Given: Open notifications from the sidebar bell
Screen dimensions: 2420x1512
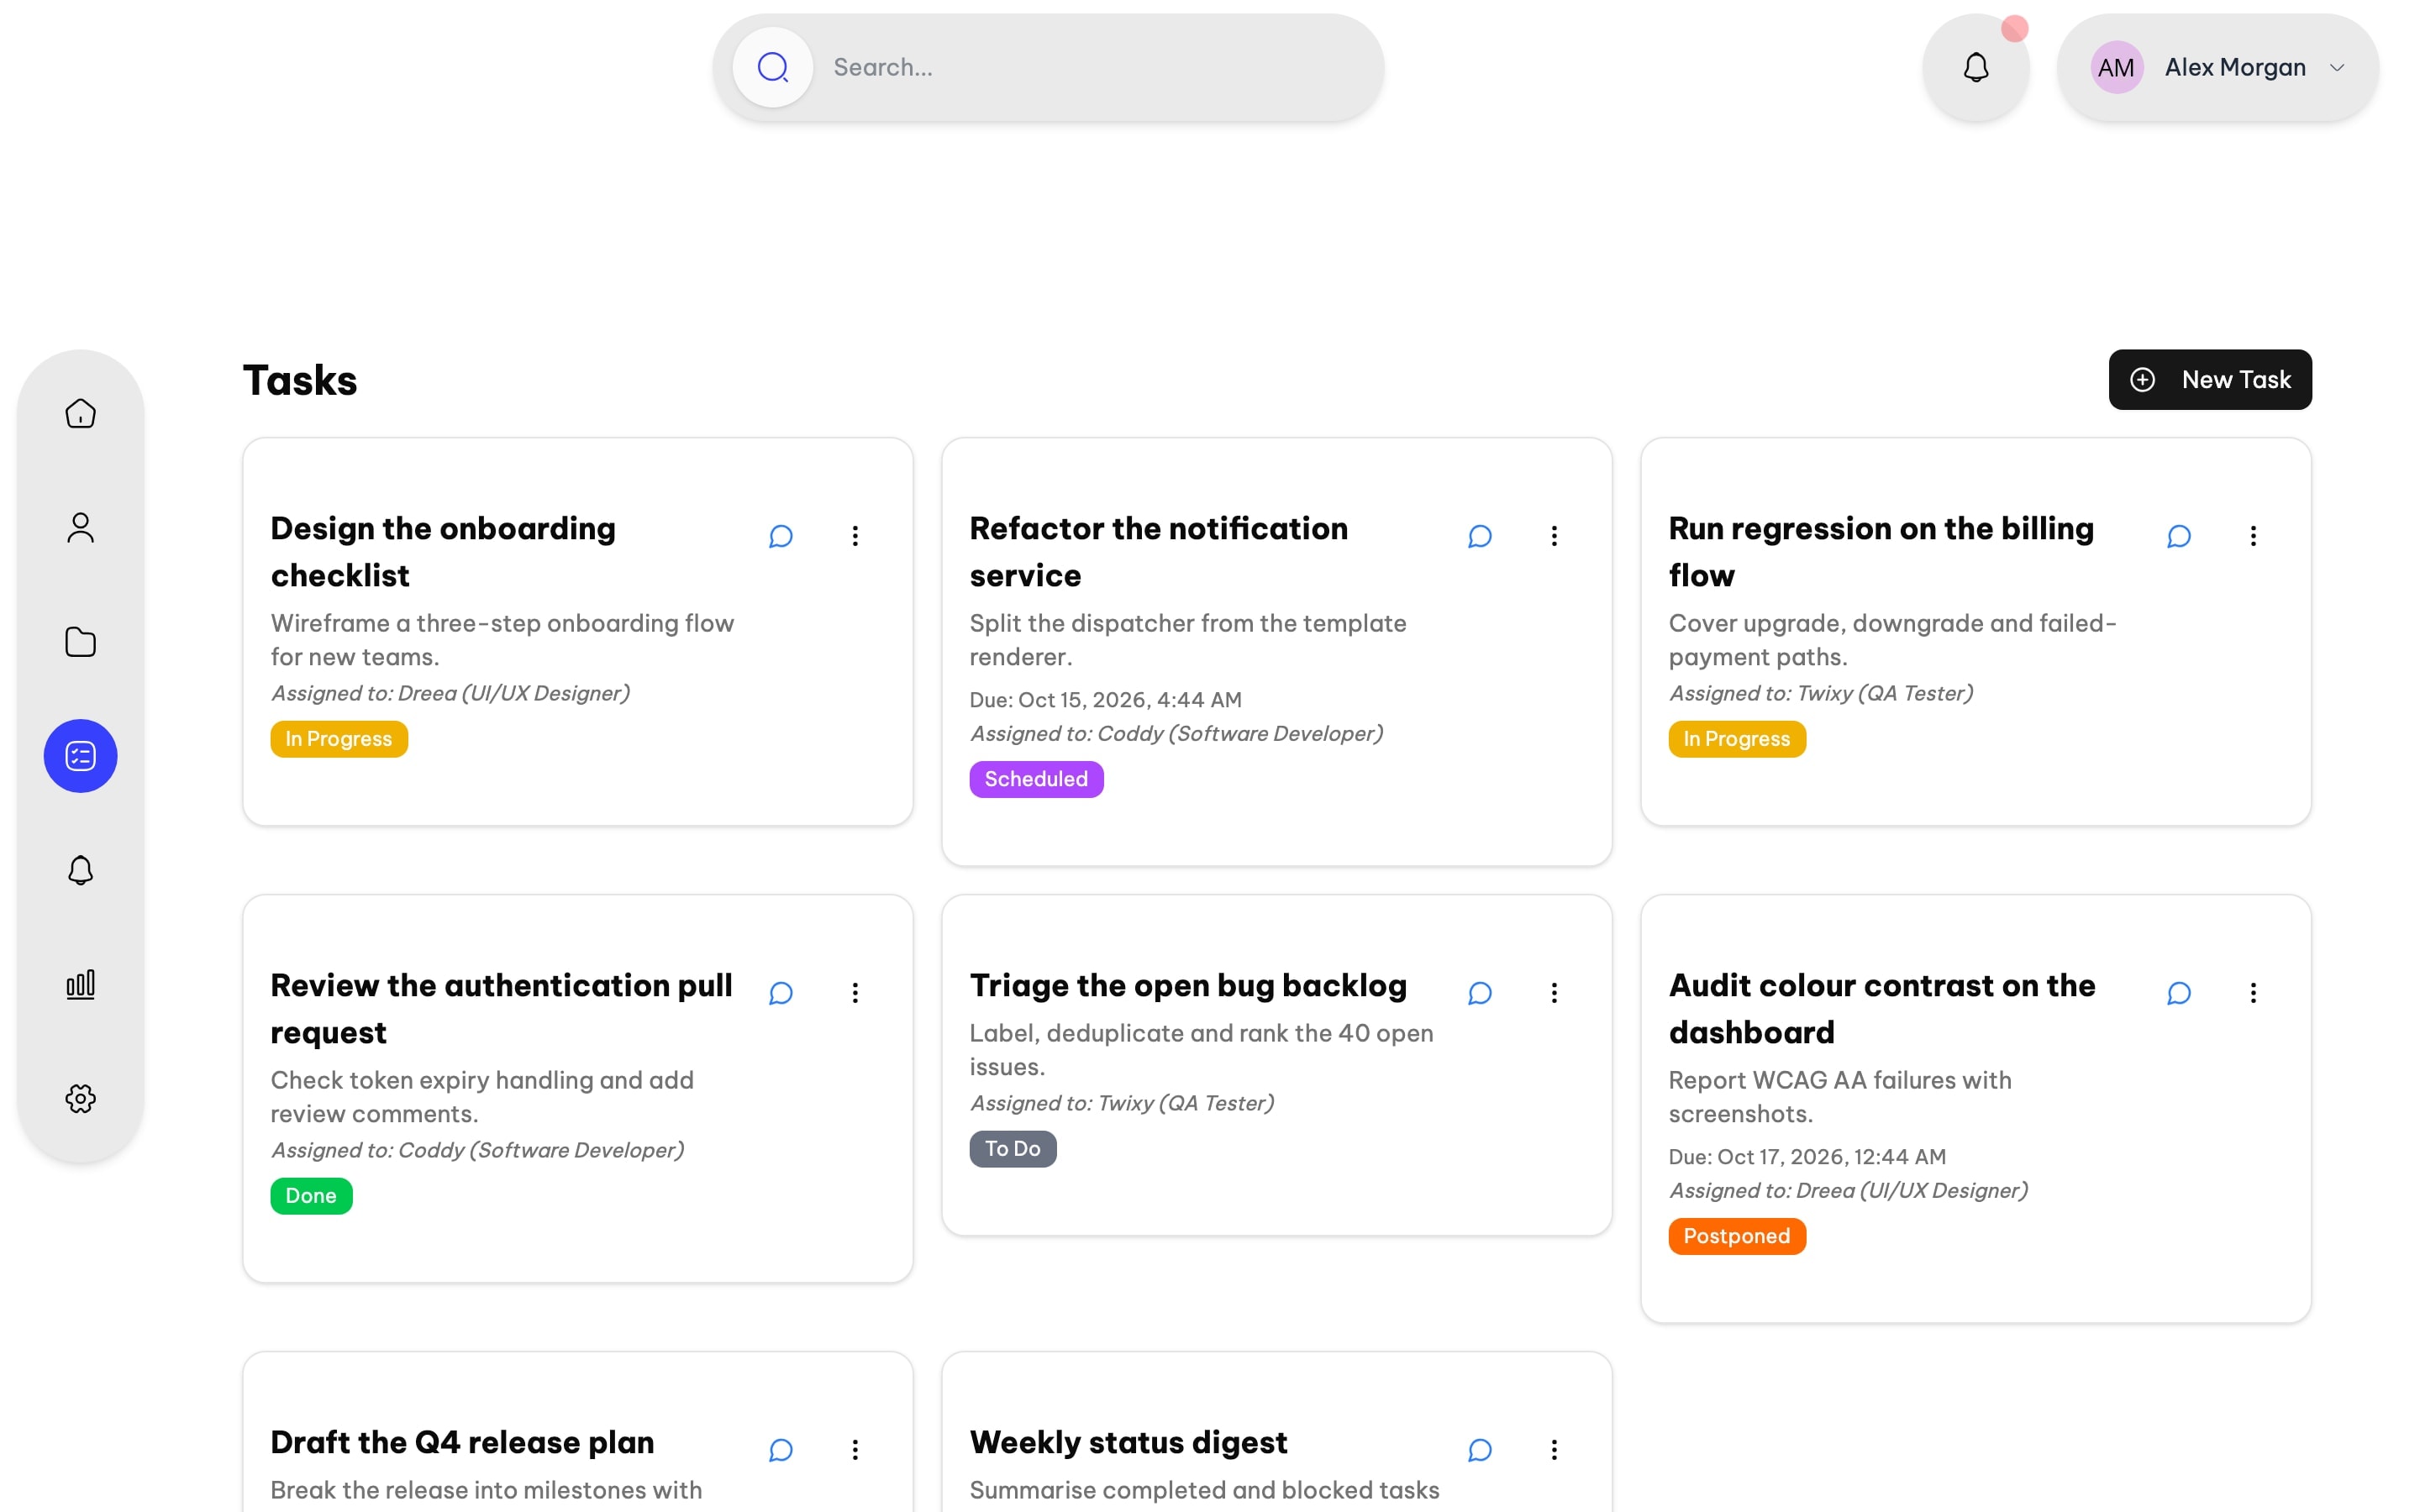Looking at the screenshot, I should [x=80, y=870].
